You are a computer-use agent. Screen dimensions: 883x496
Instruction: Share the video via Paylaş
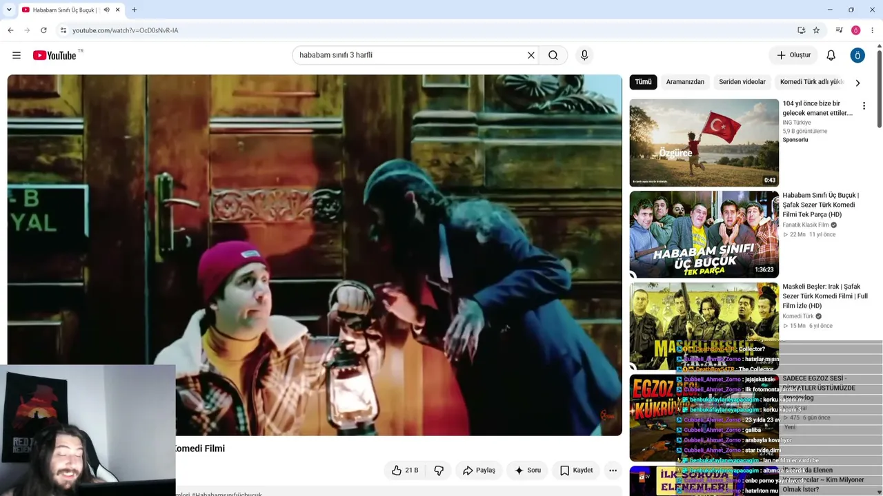479,471
